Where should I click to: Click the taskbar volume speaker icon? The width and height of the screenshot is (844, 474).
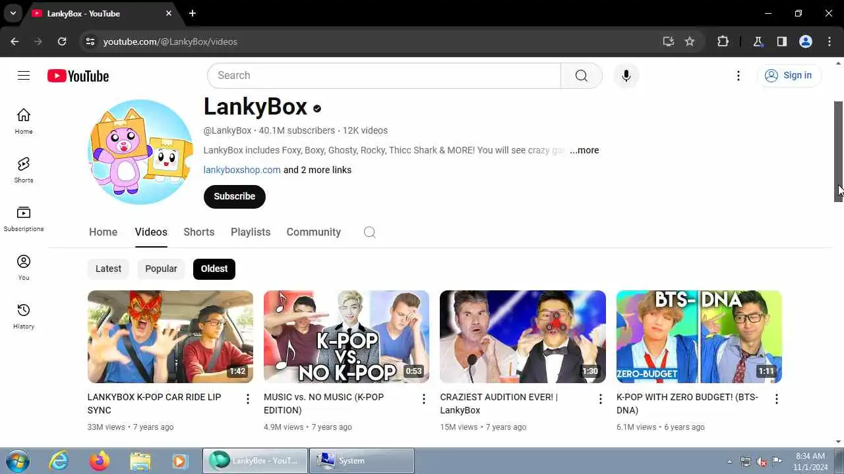(762, 461)
